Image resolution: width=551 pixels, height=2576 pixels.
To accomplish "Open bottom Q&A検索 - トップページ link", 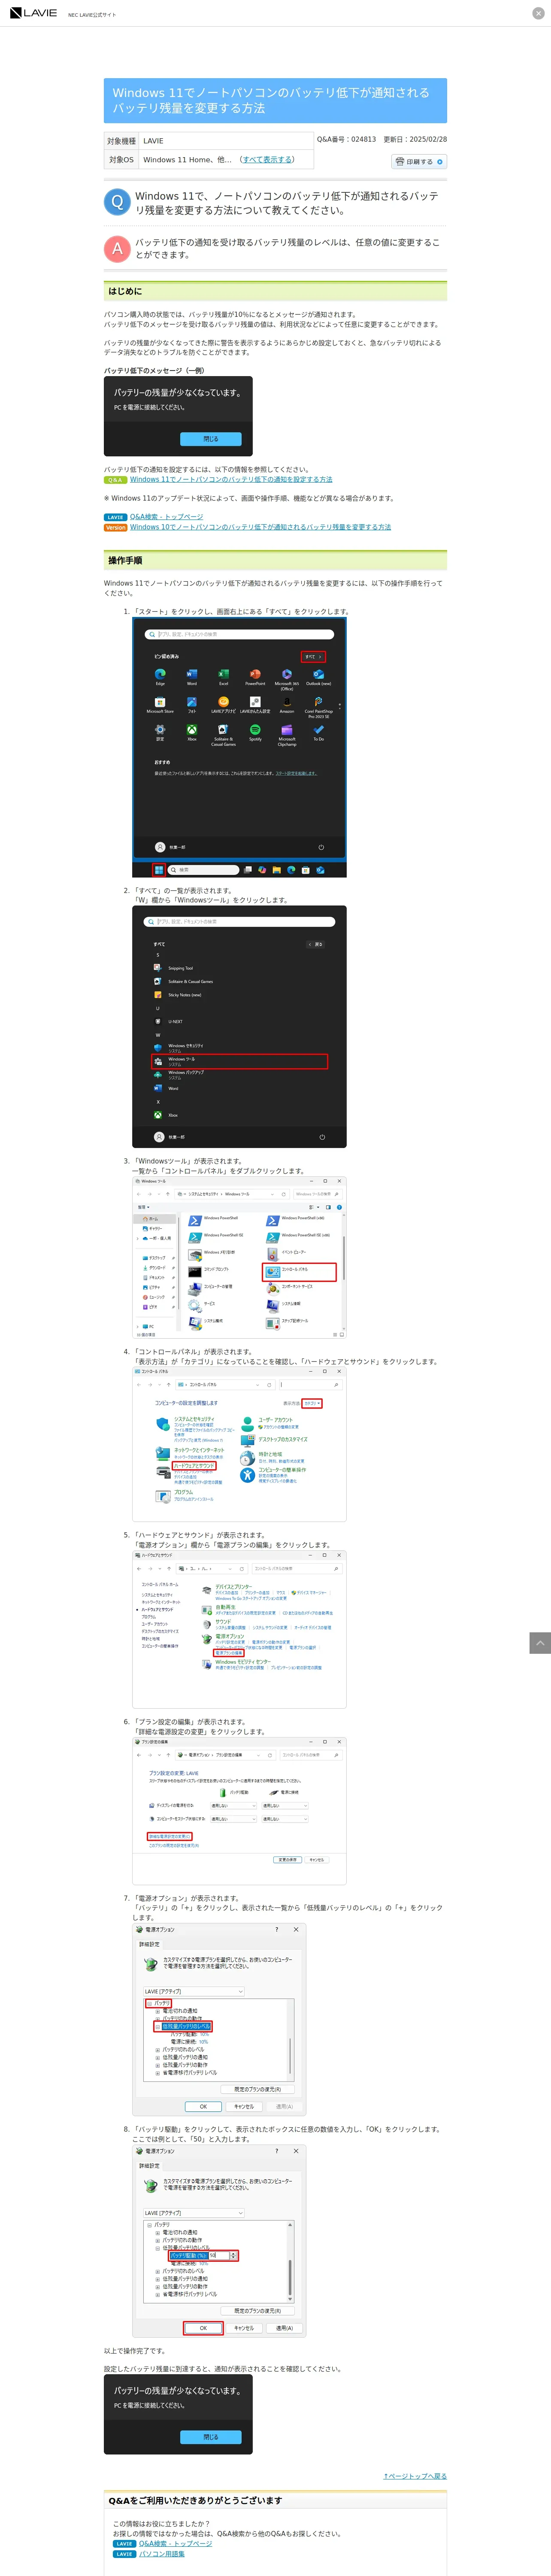I will tap(175, 2543).
